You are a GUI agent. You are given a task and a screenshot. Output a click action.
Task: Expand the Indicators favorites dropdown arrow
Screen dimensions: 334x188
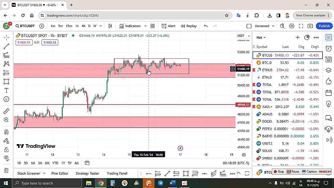point(145,26)
